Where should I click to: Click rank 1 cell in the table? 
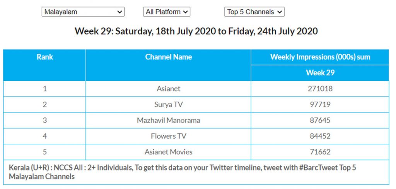45,89
